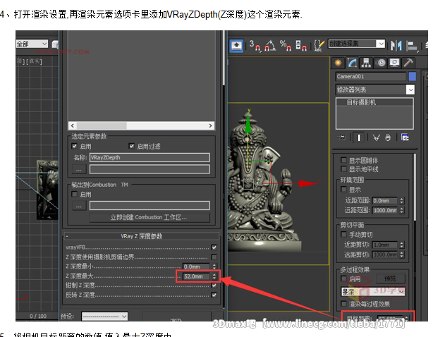The image size is (433, 337).
Task: Open edit named selection sets icon
Action: point(319,45)
